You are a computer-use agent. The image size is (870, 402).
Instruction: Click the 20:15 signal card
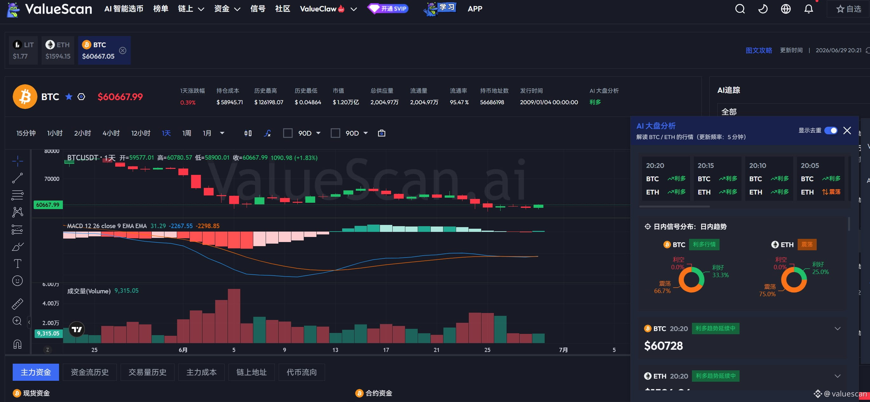[x=717, y=179]
